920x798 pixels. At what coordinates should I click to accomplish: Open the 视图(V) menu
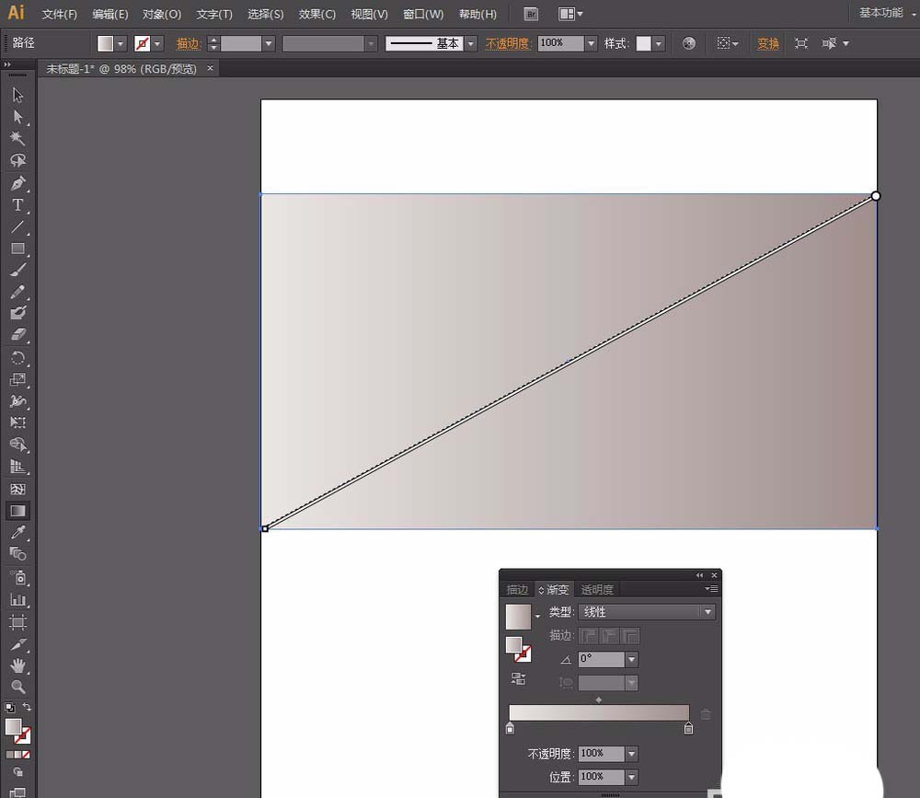(x=369, y=14)
